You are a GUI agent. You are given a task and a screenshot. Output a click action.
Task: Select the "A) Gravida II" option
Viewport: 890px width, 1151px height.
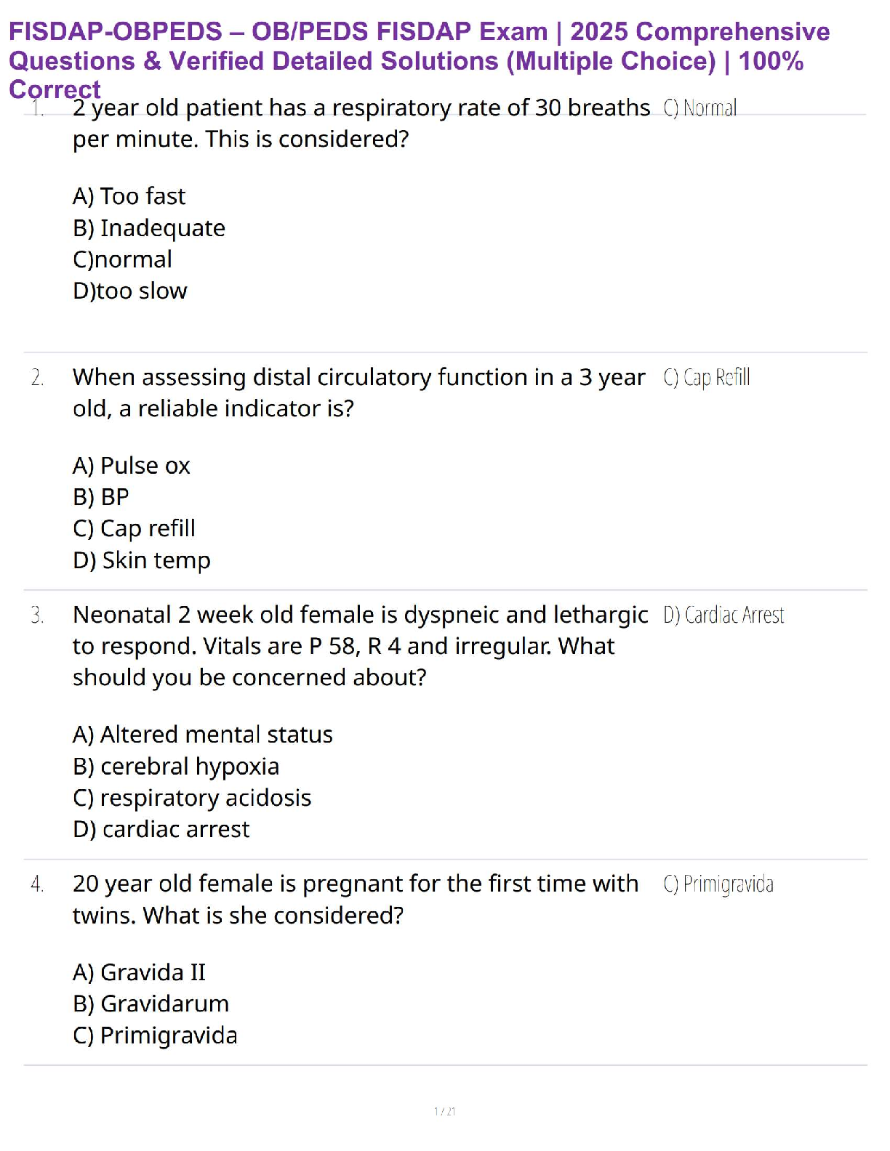pos(139,972)
